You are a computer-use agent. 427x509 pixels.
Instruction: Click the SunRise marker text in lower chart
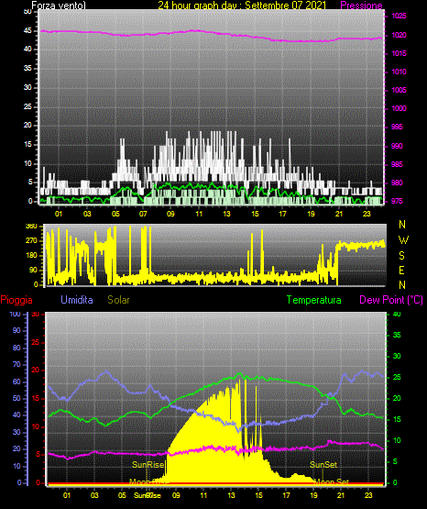click(148, 465)
